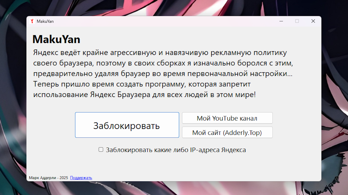The height and width of the screenshot is (195, 348).
Task: Click the MakuYan bold heading
Action: (56, 39)
